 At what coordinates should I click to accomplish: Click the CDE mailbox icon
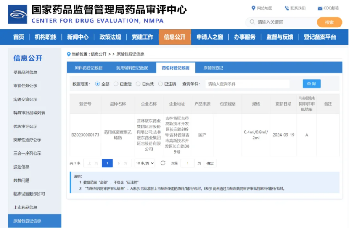[x=320, y=8]
